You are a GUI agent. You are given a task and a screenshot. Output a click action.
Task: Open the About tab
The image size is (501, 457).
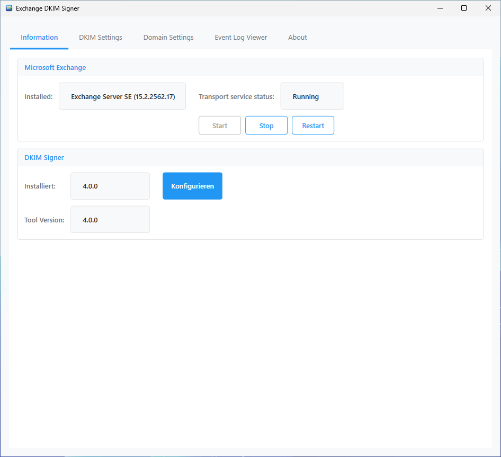[297, 37]
